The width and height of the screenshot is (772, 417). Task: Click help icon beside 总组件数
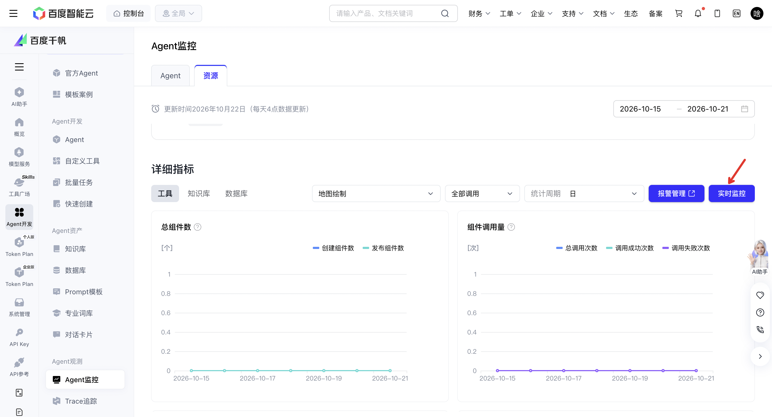[x=198, y=227]
